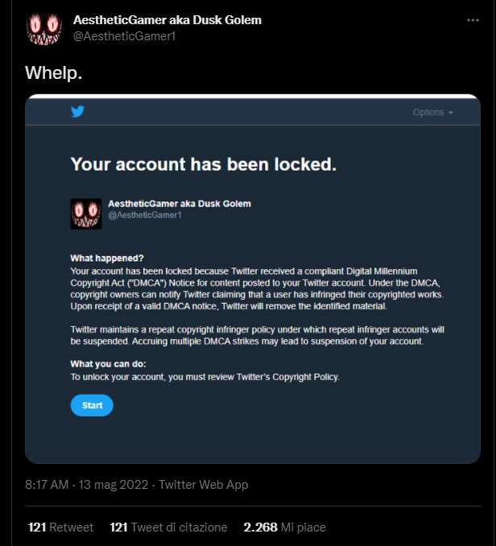Click the Start button

[92, 405]
